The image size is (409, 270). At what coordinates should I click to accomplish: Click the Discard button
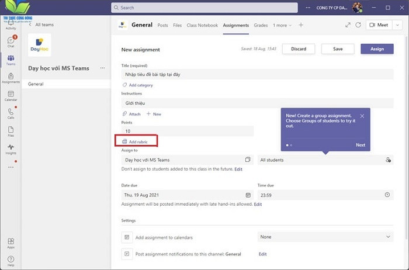tap(299, 49)
